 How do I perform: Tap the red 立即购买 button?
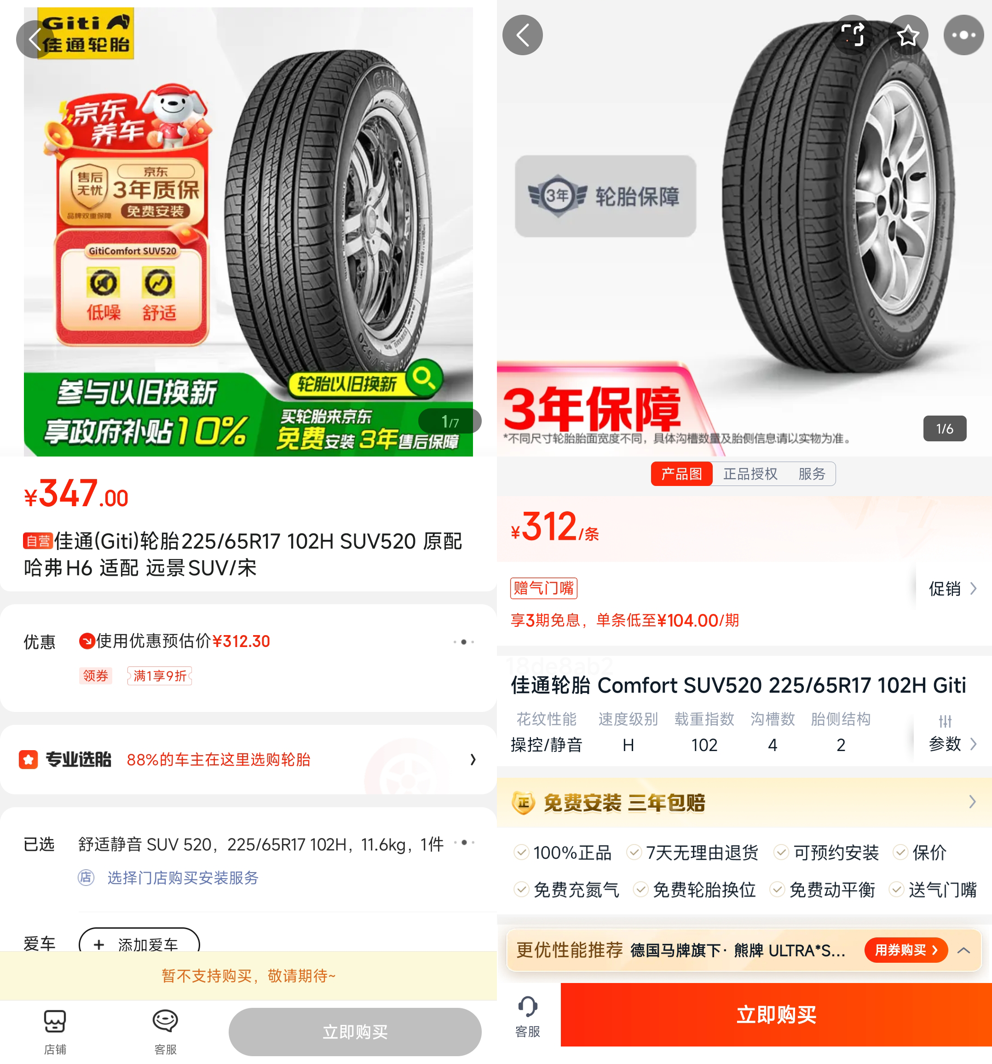click(x=776, y=1014)
